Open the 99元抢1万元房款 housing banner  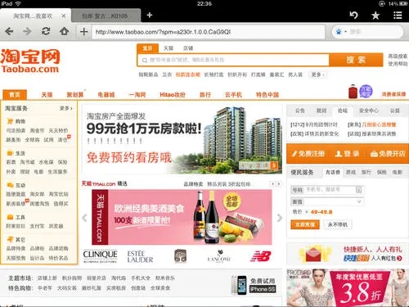tap(182, 139)
